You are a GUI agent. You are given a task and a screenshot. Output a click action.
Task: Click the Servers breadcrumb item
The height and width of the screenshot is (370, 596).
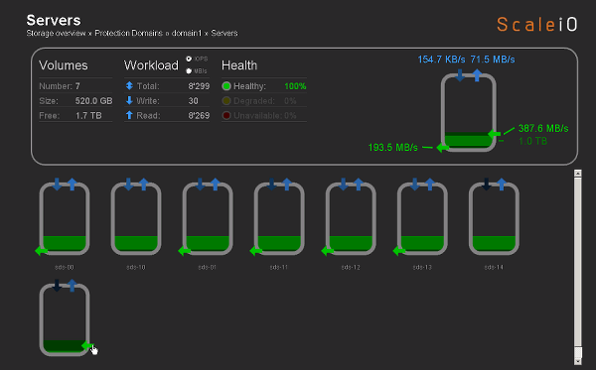coord(224,33)
